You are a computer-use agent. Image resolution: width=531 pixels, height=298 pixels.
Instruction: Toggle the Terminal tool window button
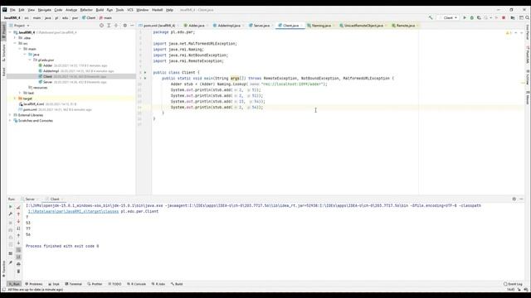(x=74, y=284)
